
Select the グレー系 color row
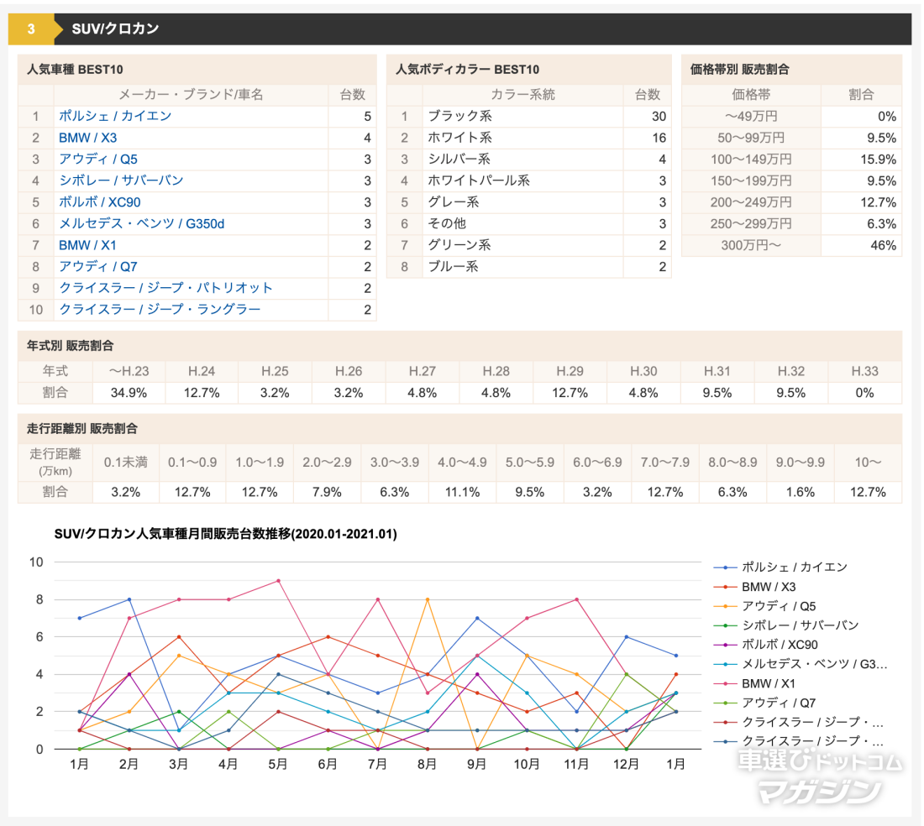(x=529, y=202)
